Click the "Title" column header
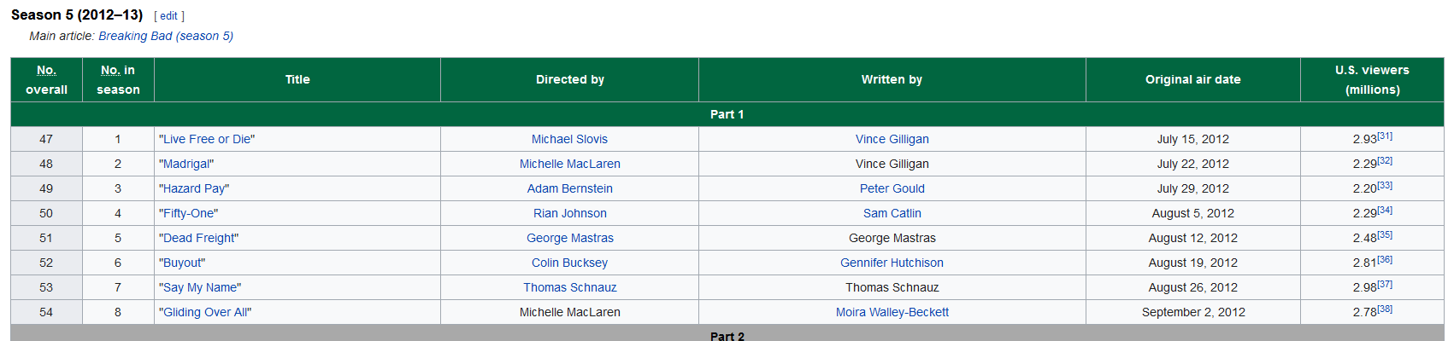 coord(297,80)
